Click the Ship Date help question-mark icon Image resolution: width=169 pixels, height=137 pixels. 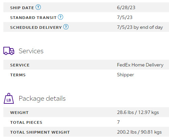click(38, 7)
